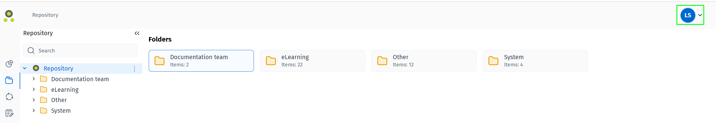Open the dashboard pie chart icon

coord(9,64)
